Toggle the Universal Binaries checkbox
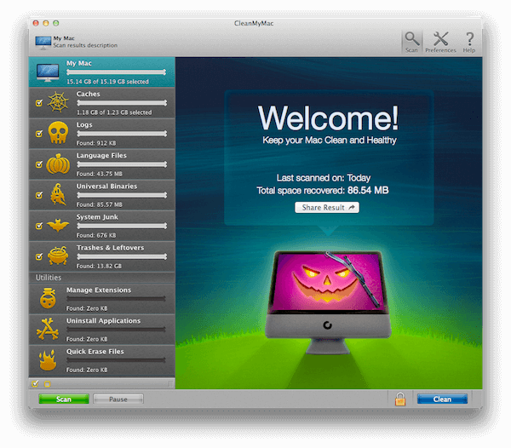 (39, 195)
